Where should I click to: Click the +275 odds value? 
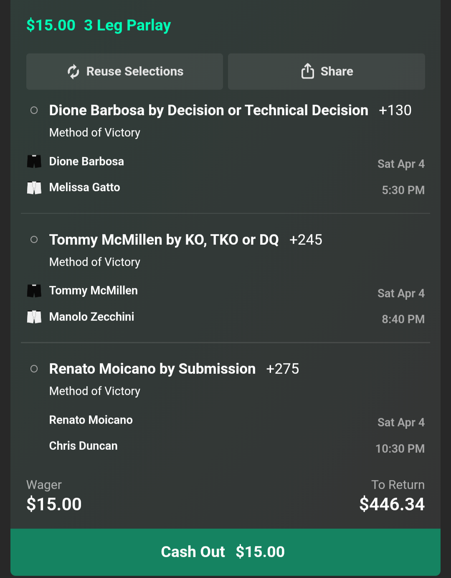point(283,369)
